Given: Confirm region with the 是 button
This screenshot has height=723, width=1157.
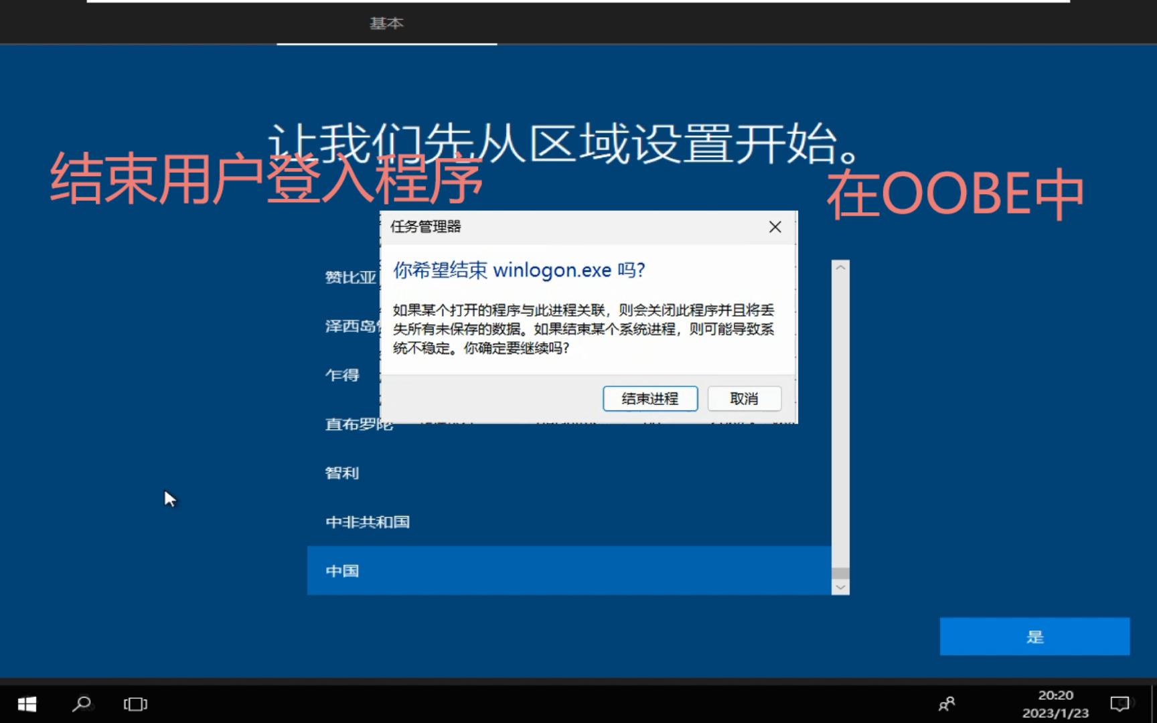Looking at the screenshot, I should [1034, 637].
